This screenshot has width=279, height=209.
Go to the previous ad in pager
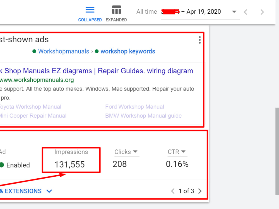point(173,191)
